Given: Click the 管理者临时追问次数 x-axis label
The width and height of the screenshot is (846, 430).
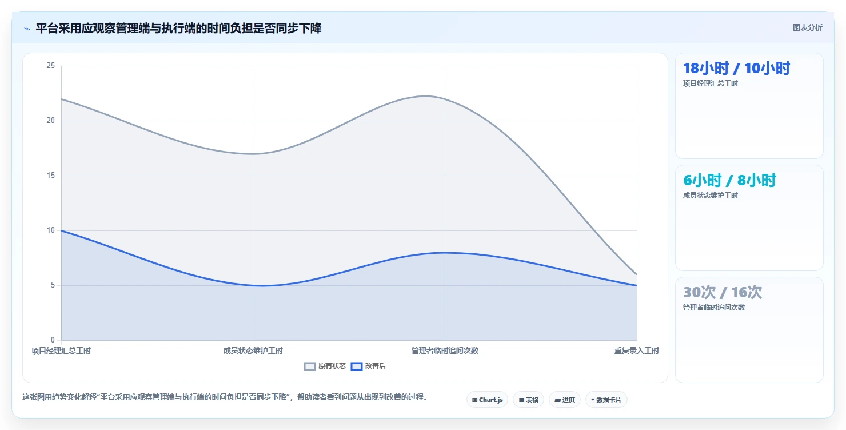Looking at the screenshot, I should pyautogui.click(x=445, y=351).
